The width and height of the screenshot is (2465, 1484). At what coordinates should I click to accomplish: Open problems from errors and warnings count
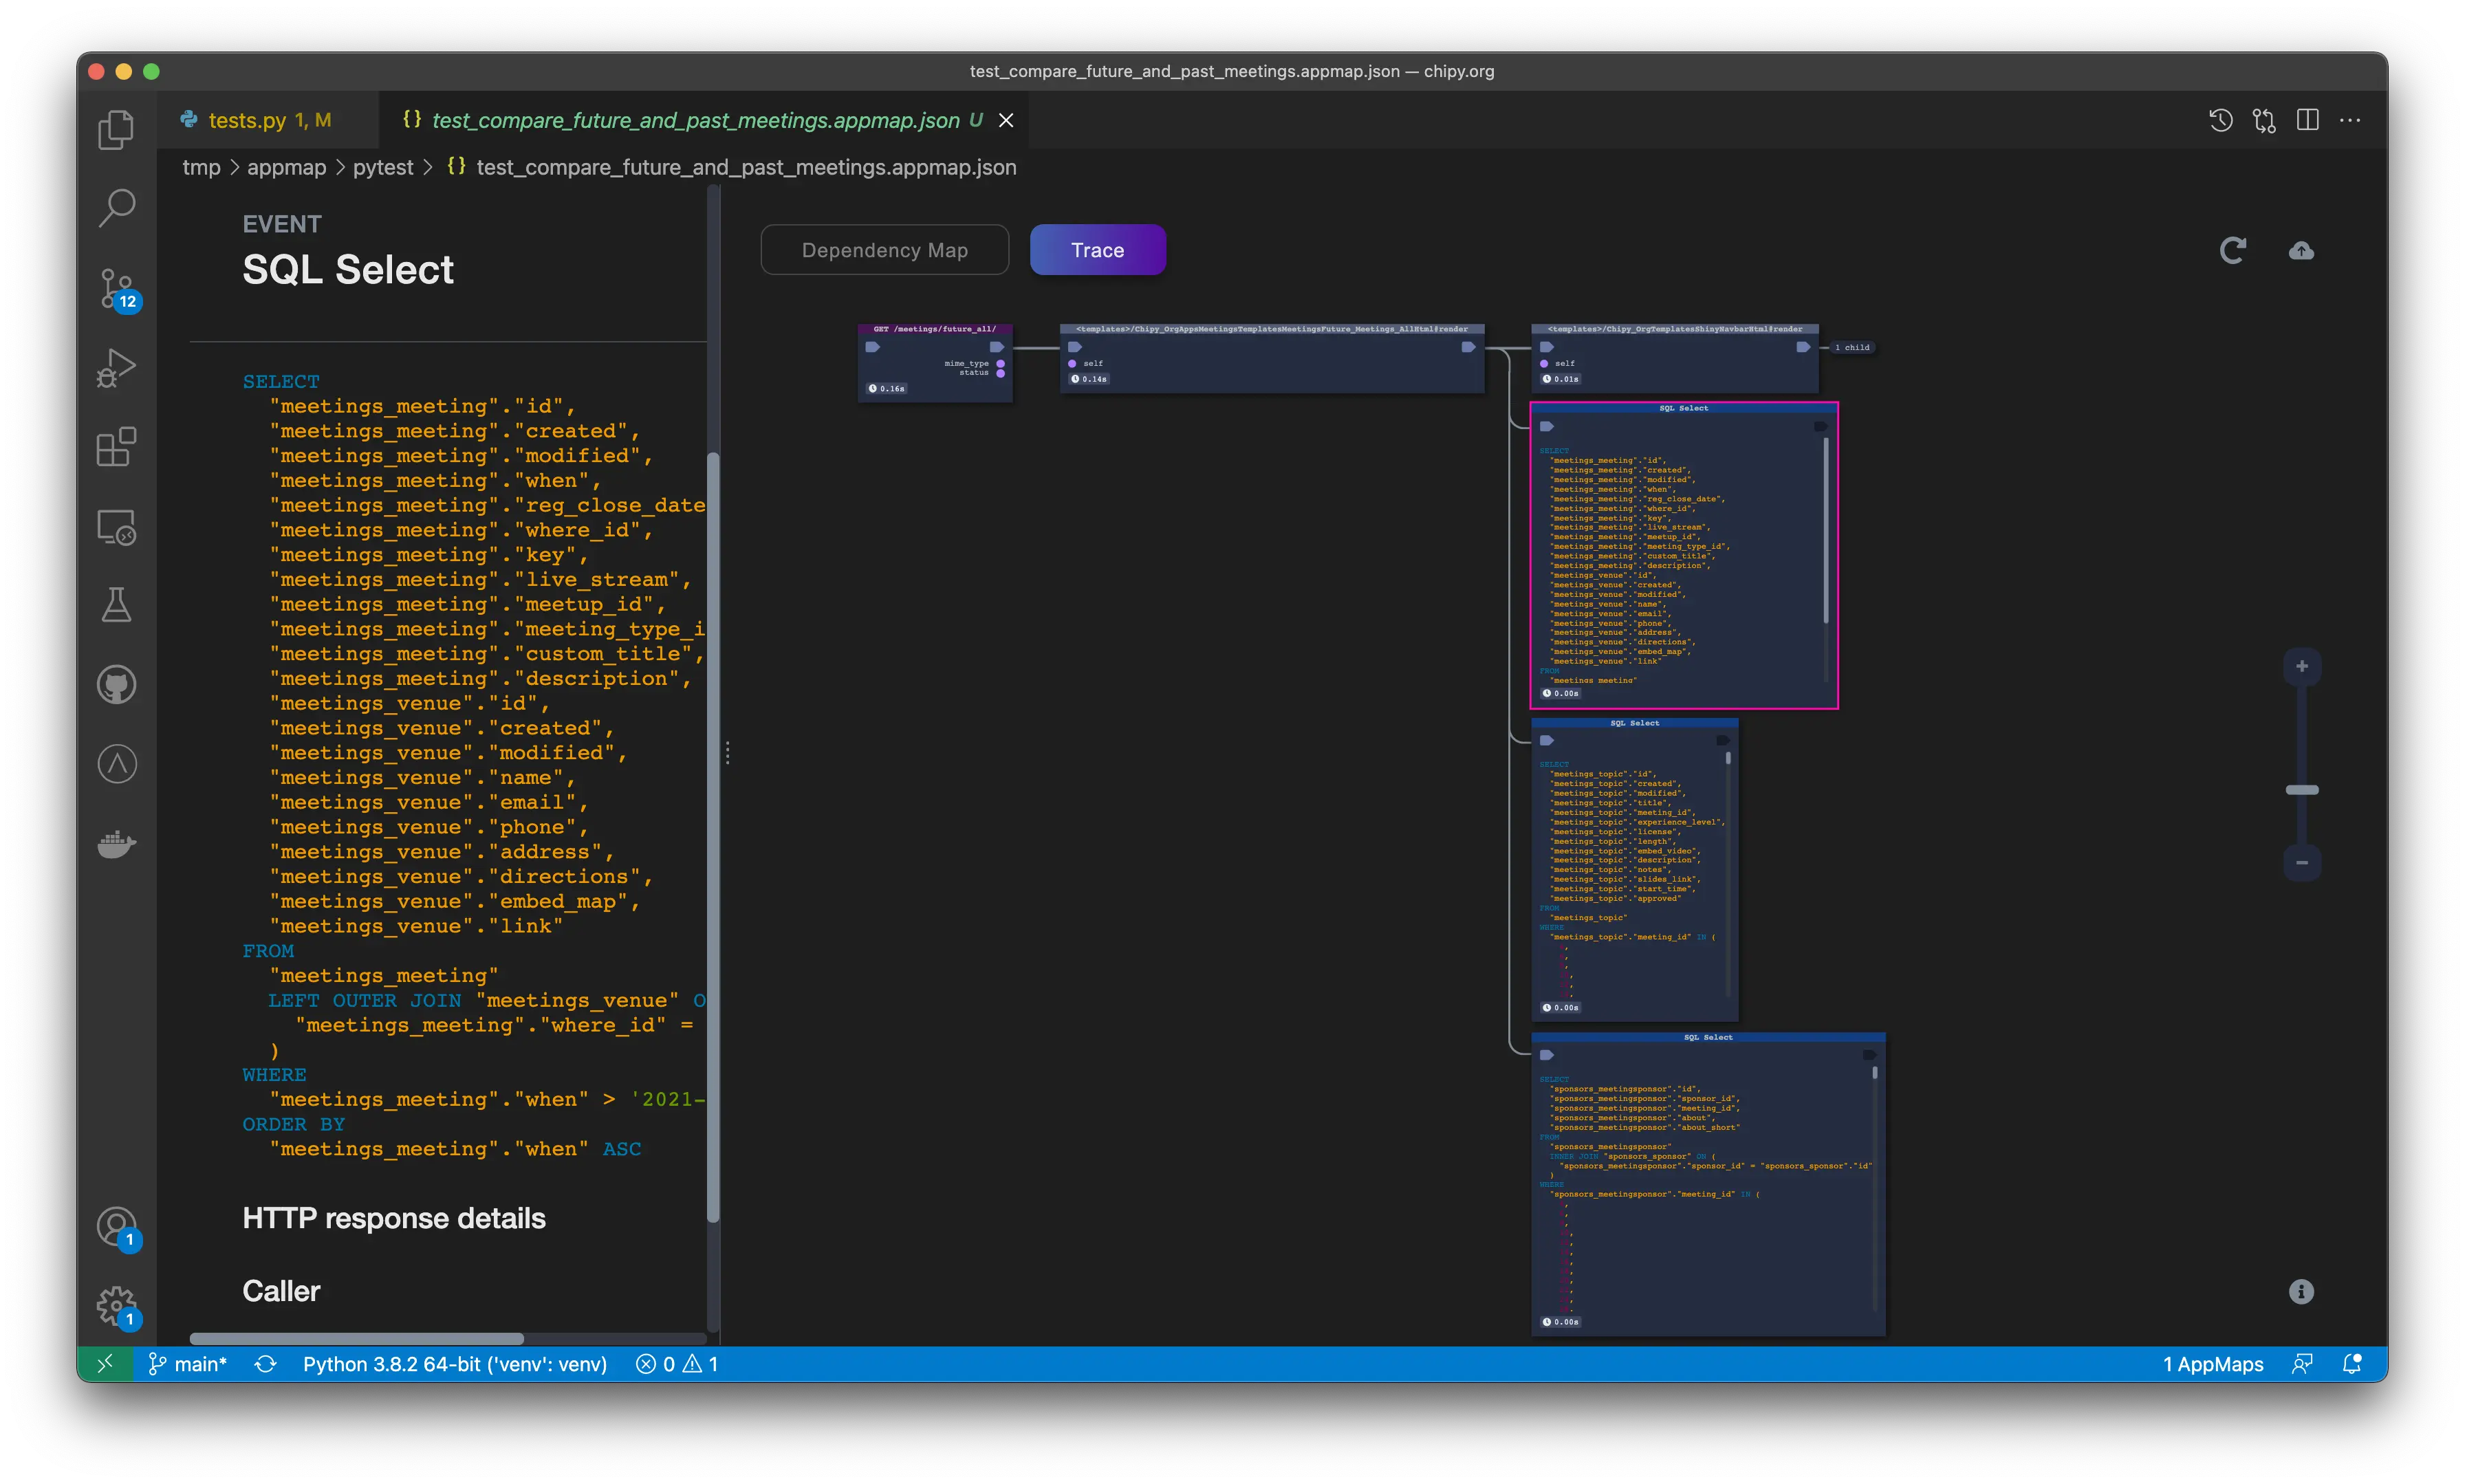(677, 1364)
